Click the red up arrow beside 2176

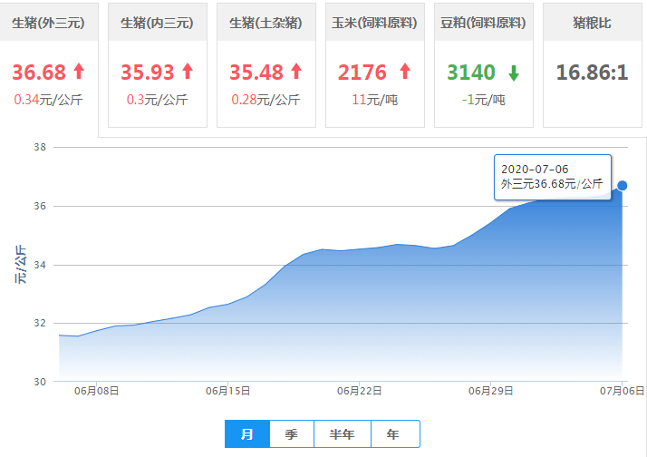coord(404,72)
